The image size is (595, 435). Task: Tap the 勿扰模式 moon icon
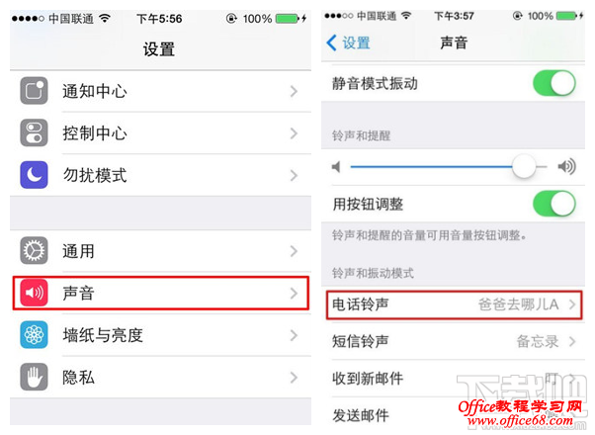34,175
